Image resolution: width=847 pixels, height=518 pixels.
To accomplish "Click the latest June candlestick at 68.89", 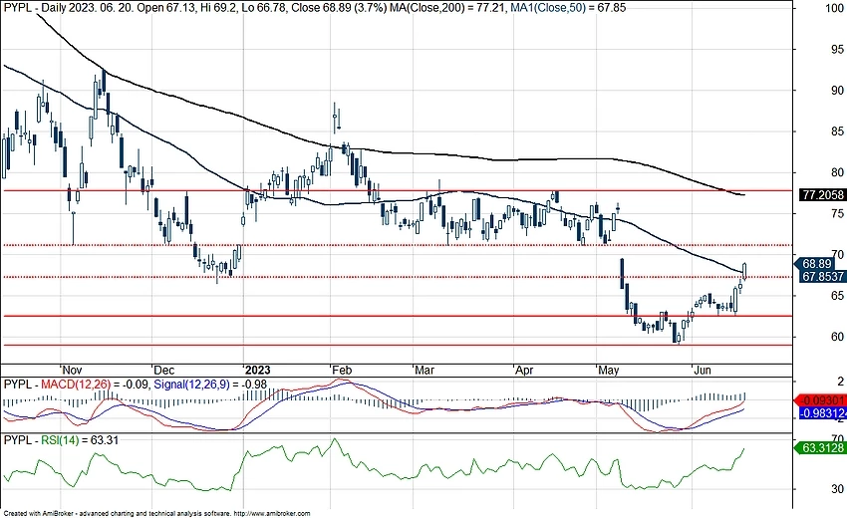I will [x=745, y=271].
